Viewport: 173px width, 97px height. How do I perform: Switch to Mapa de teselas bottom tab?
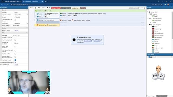[x=162, y=96]
